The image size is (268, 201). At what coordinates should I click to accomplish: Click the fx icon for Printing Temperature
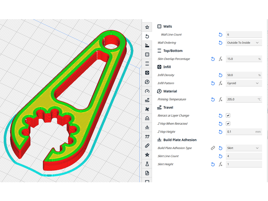pos(221,99)
